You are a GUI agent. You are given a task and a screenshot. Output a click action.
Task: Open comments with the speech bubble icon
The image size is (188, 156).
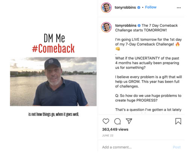pos(117,121)
